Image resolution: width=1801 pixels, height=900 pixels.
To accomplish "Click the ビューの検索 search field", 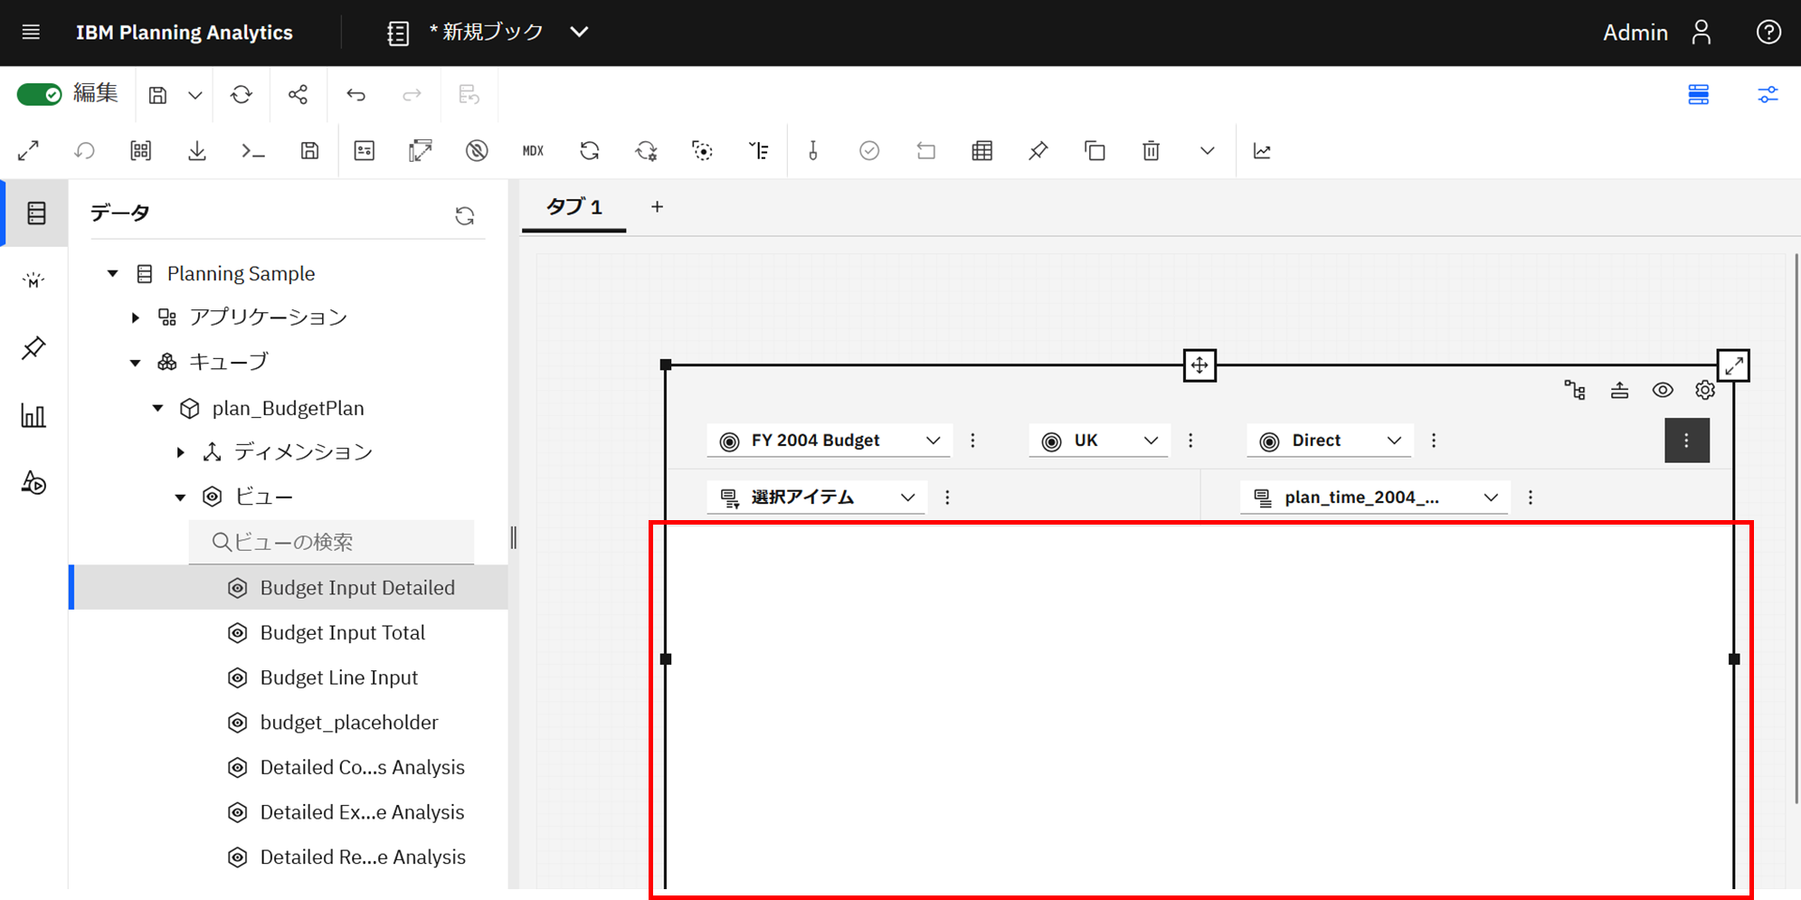I will 331,542.
